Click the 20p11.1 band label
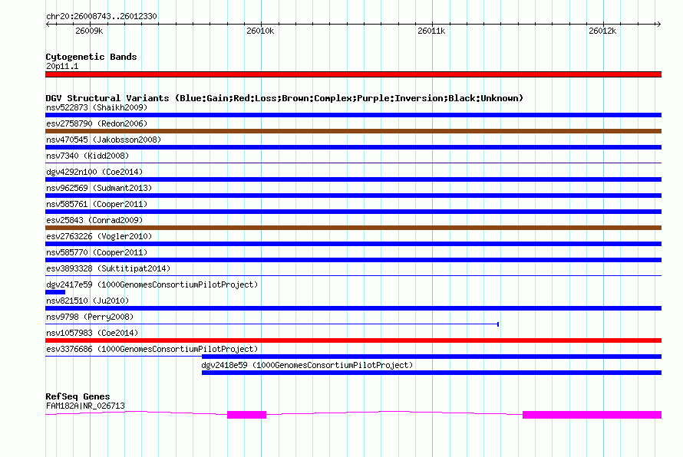This screenshot has height=457, width=683. tap(62, 66)
